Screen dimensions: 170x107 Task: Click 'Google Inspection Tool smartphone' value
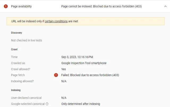coord(84,63)
